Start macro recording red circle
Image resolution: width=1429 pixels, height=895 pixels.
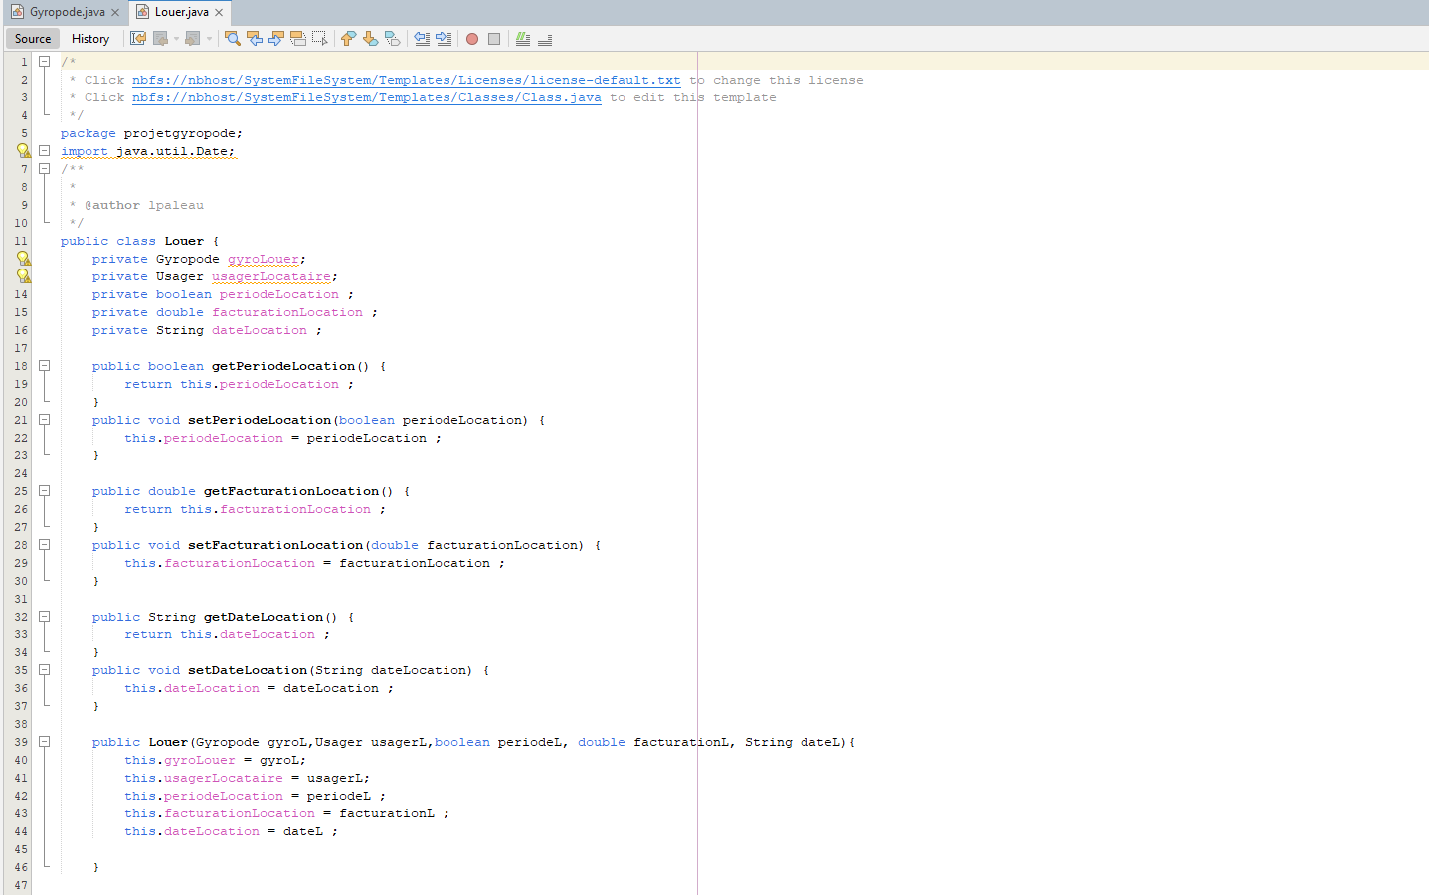472,39
